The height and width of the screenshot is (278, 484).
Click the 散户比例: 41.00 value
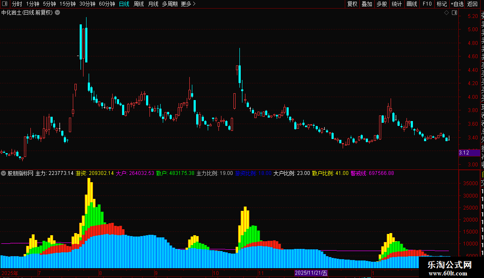(x=330, y=173)
